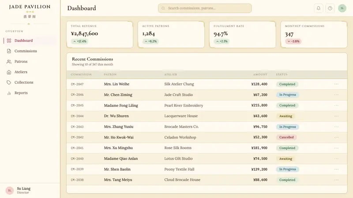This screenshot has height=198, width=353.
Task: Click the Patrons people icon
Action: pyautogui.click(x=9, y=62)
